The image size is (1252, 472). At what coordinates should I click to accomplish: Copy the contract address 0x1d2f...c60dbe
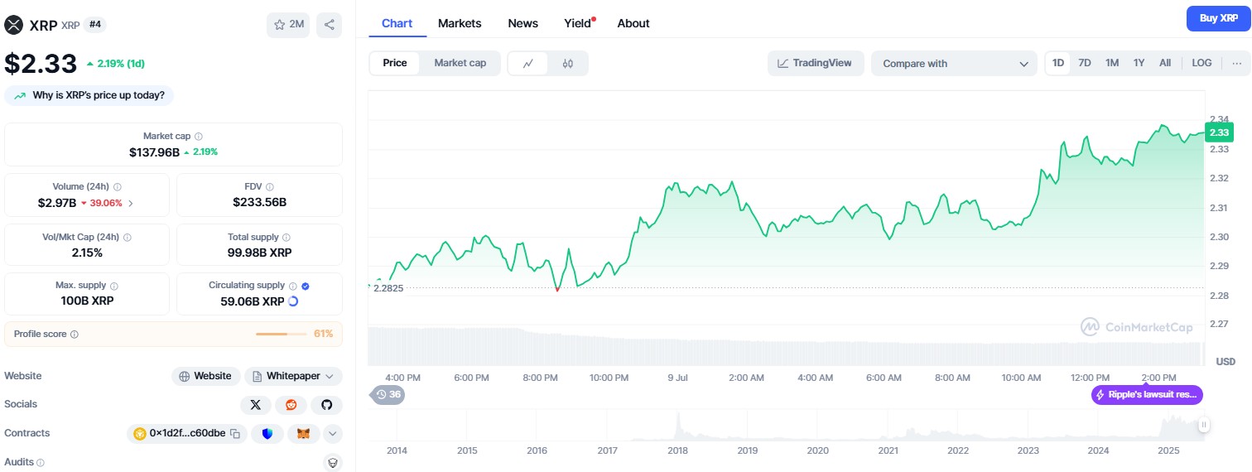pyautogui.click(x=235, y=433)
